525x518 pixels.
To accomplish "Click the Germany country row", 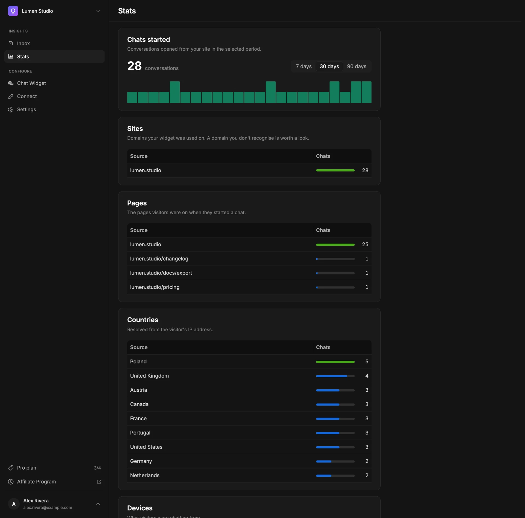I will click(x=249, y=461).
